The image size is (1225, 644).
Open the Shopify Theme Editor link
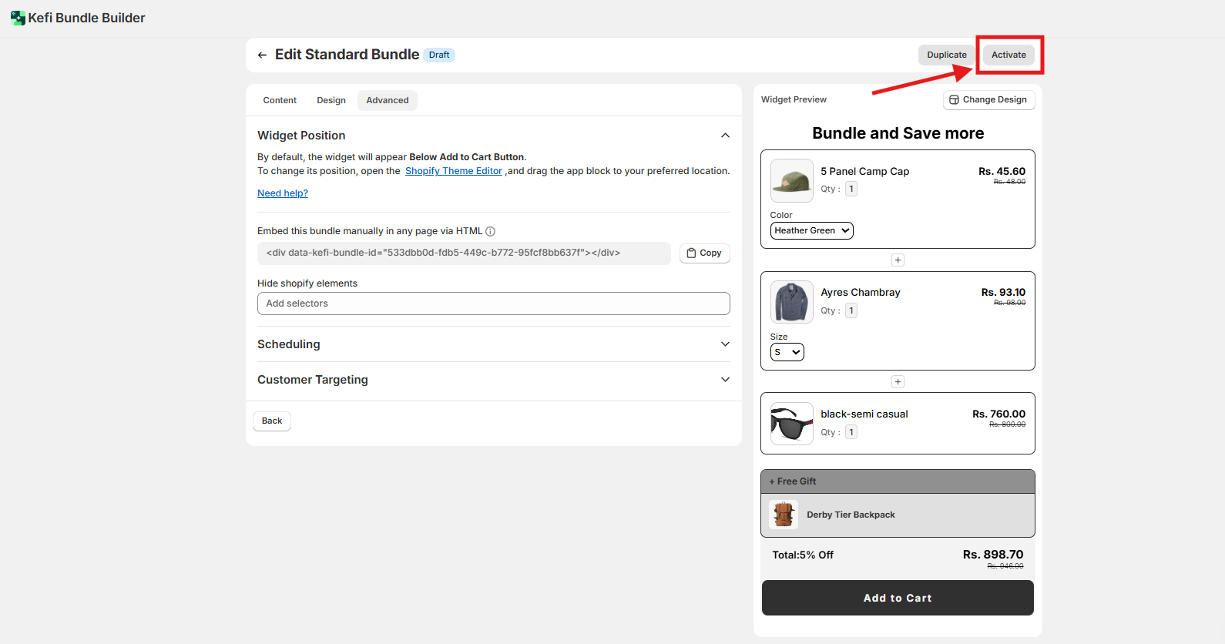(453, 171)
